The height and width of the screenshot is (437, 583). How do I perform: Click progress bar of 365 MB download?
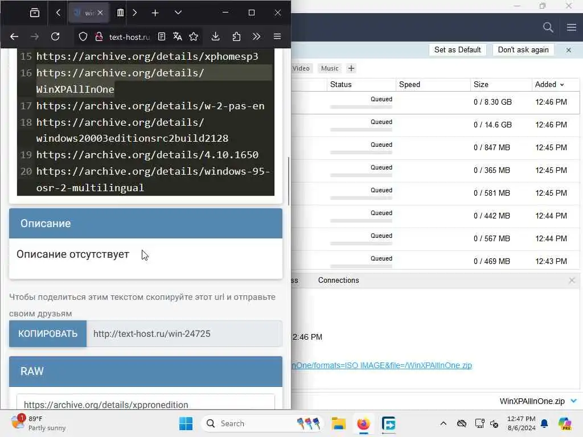pos(361,175)
